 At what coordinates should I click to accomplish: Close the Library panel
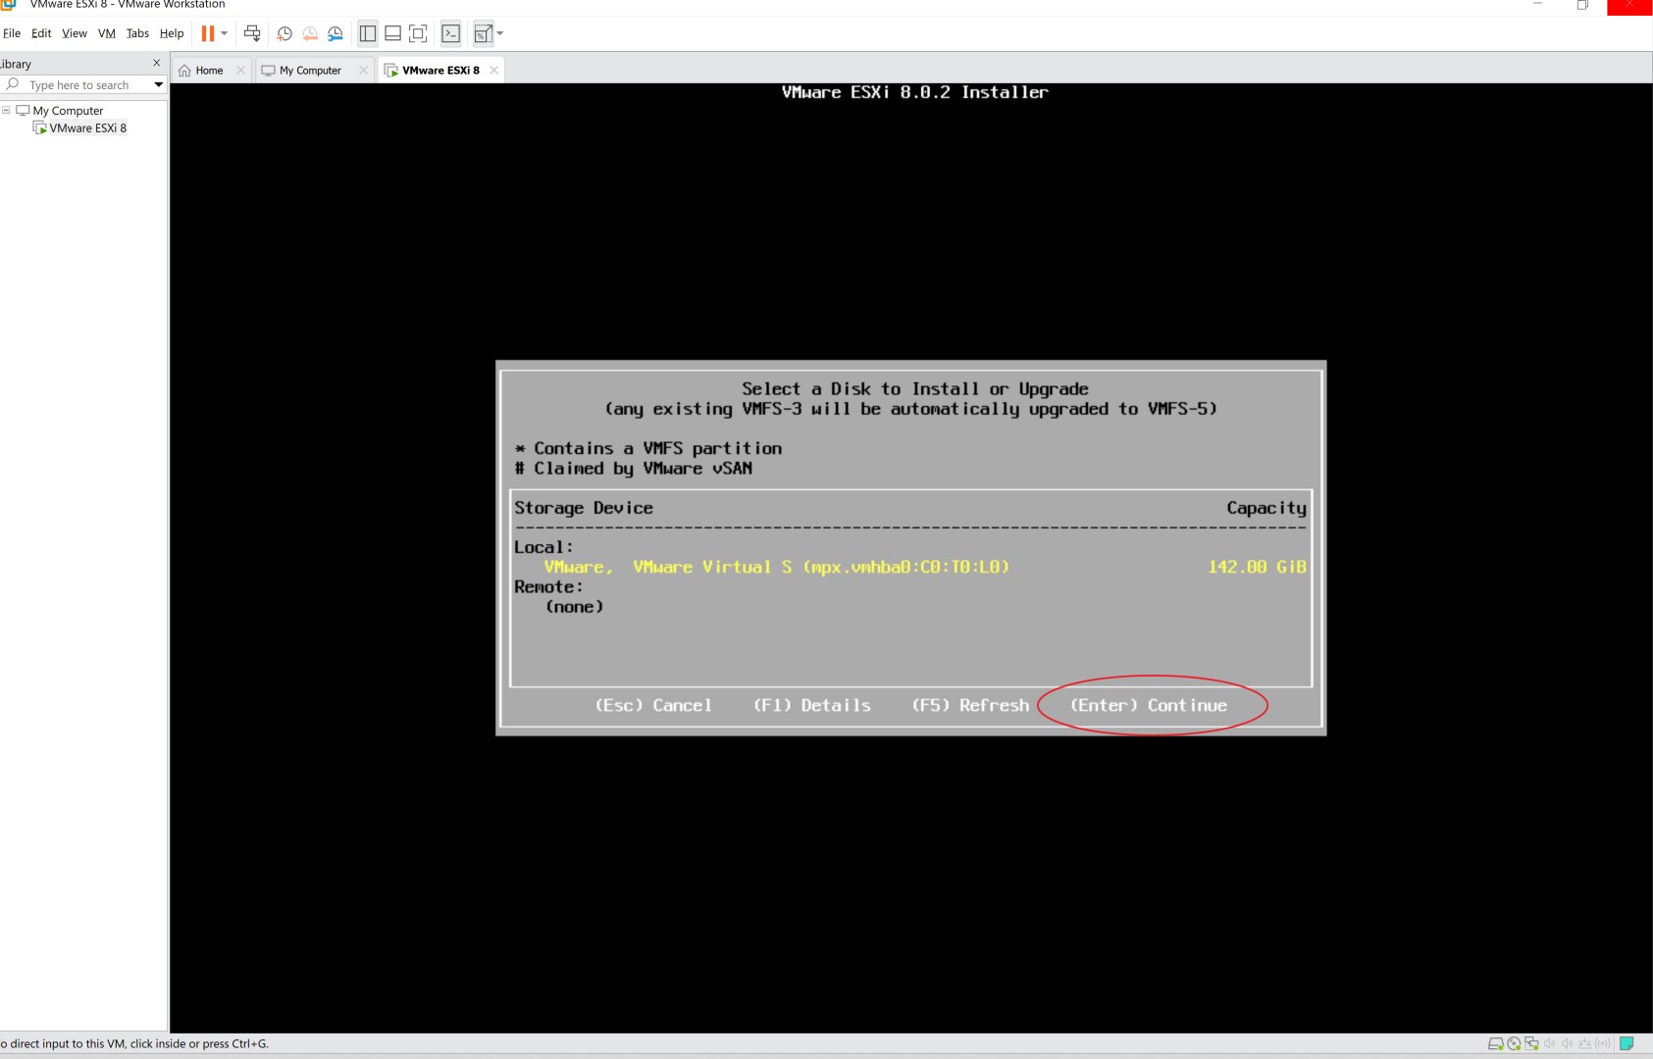pos(156,63)
